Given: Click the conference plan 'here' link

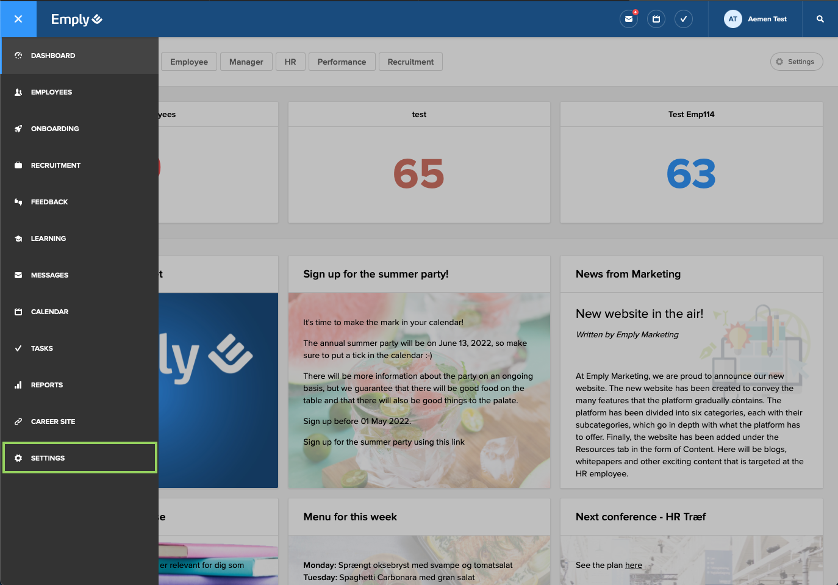Looking at the screenshot, I should click(x=634, y=565).
